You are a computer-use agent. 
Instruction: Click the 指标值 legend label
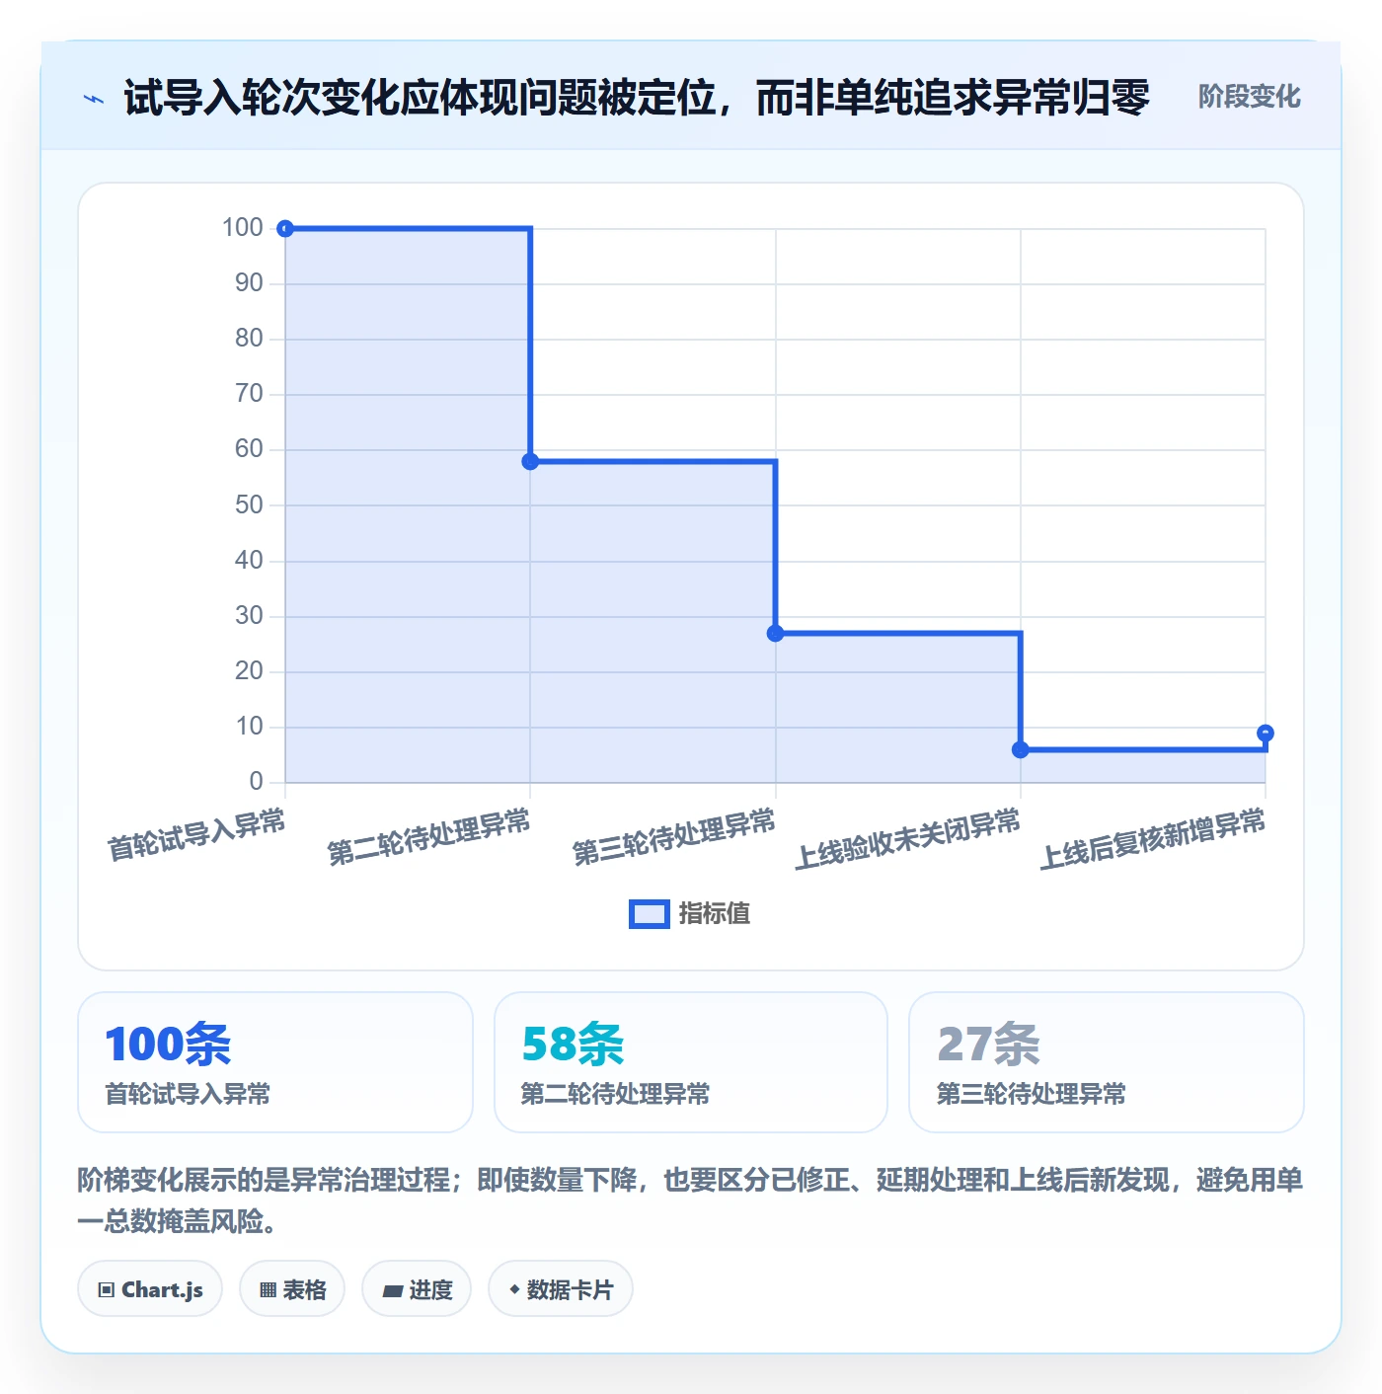tap(715, 914)
